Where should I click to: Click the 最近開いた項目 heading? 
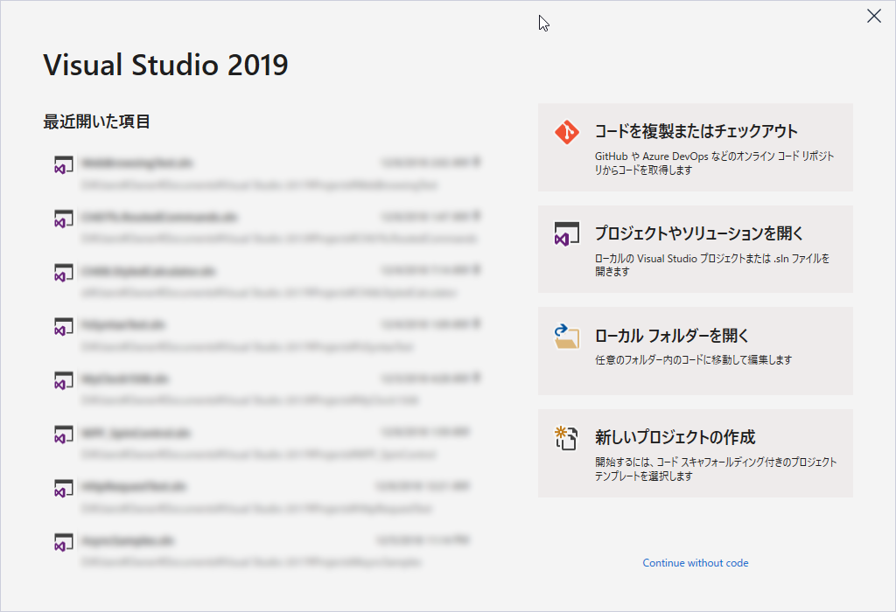[x=96, y=122]
